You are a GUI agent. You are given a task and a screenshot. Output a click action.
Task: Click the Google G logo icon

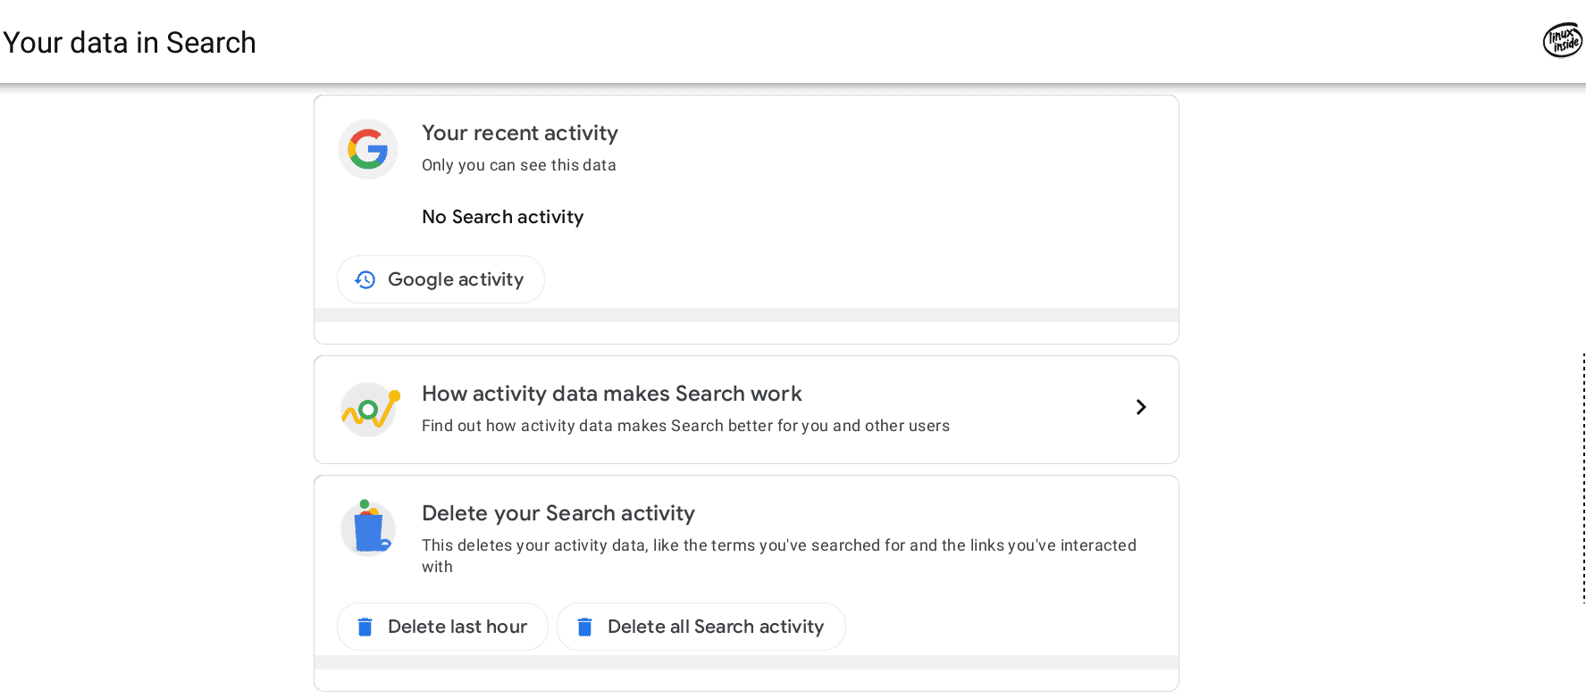click(368, 149)
